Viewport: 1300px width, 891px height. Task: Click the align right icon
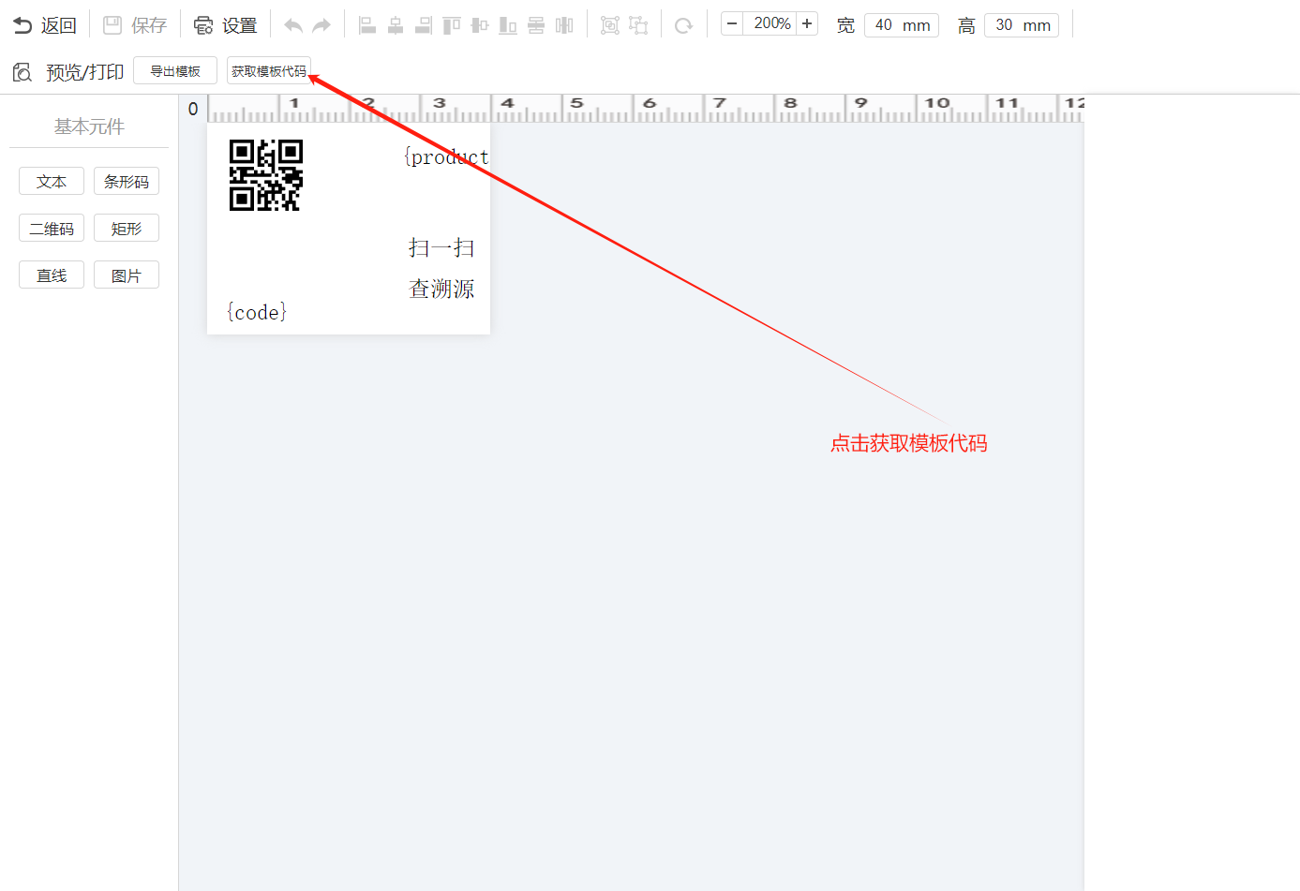[424, 25]
